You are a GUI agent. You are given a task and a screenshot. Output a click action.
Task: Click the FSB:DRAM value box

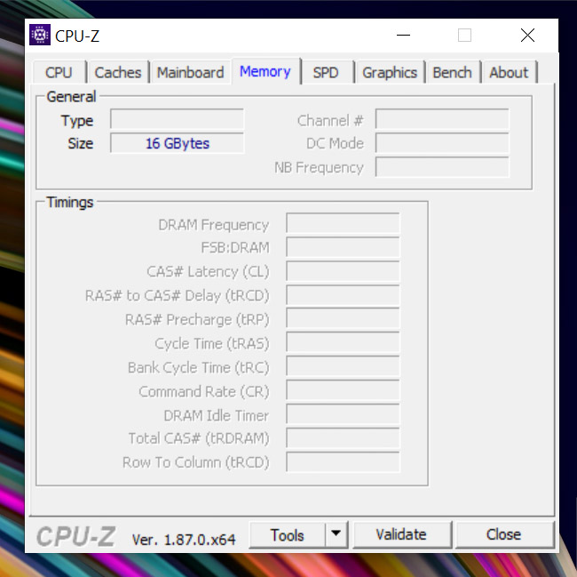click(x=343, y=247)
